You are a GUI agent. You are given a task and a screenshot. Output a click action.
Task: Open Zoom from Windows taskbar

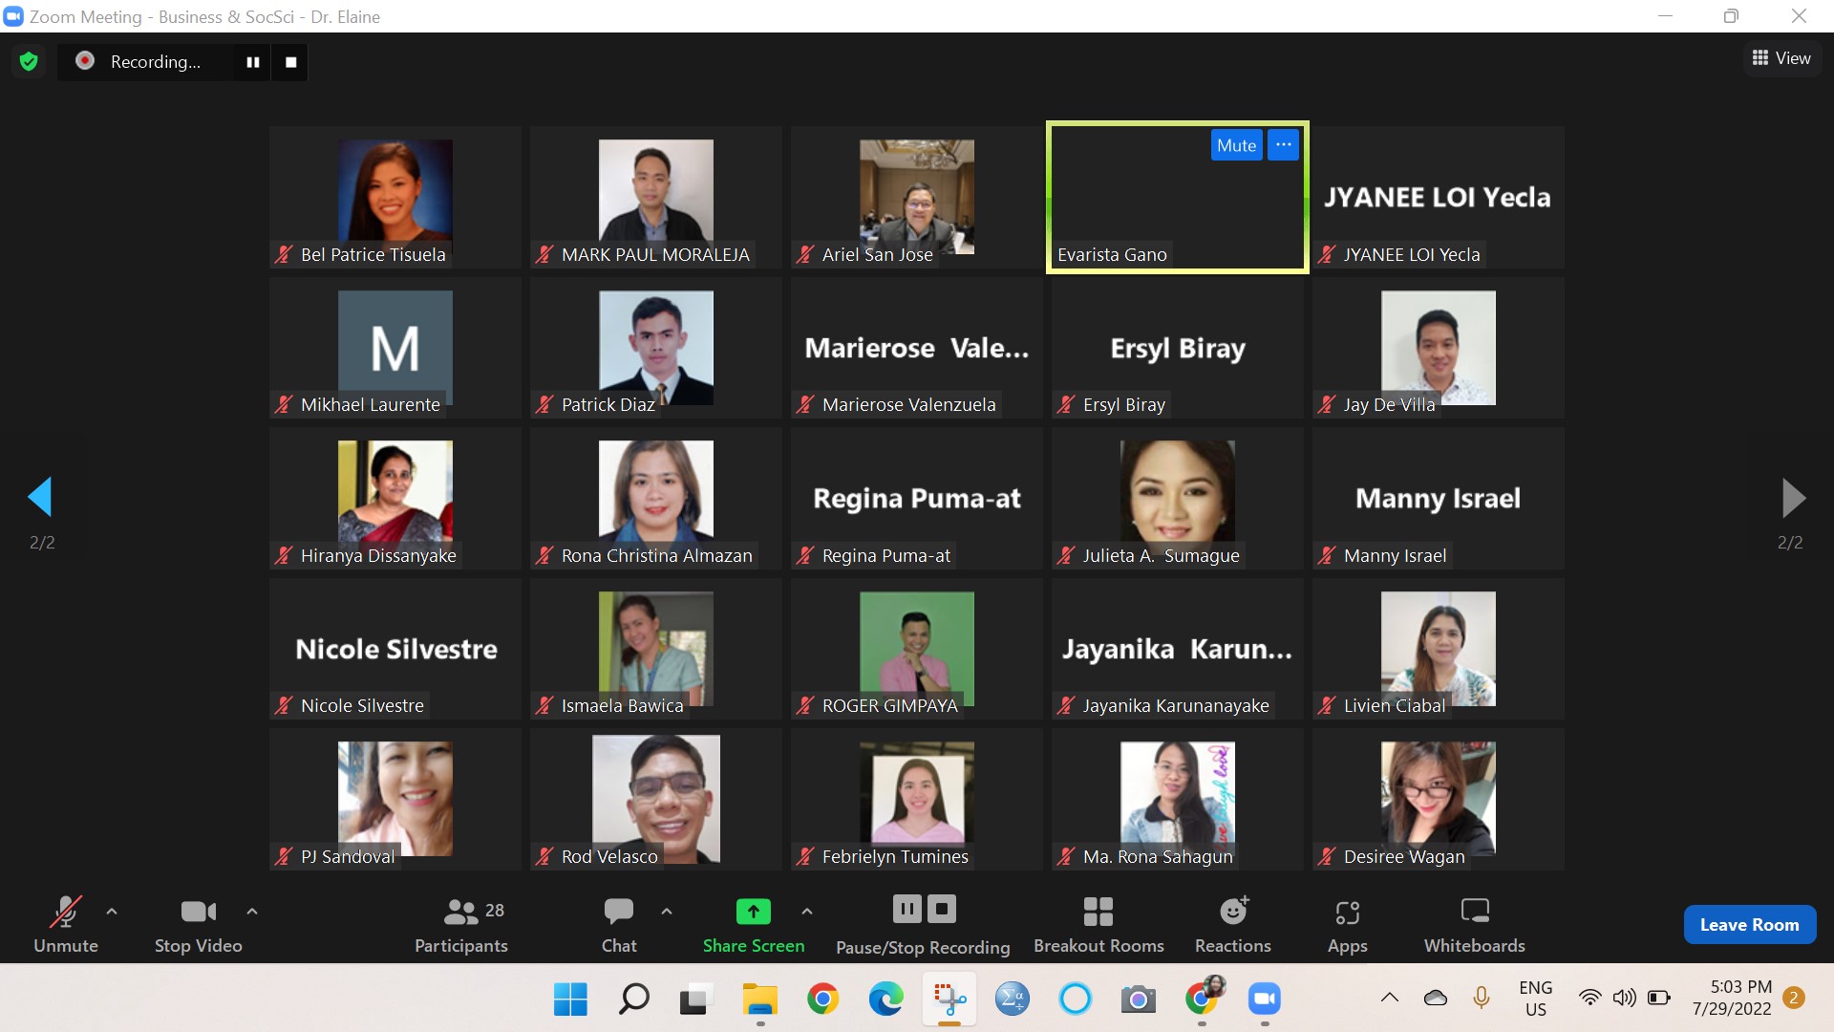pyautogui.click(x=1264, y=1000)
